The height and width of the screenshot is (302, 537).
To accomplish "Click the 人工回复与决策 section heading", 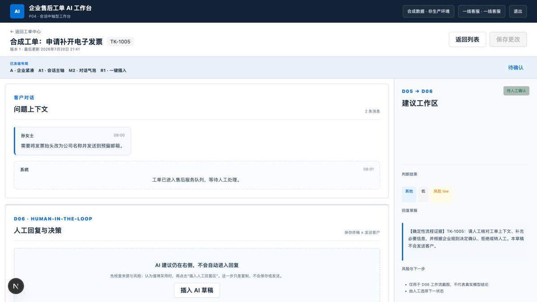I will pos(38,230).
